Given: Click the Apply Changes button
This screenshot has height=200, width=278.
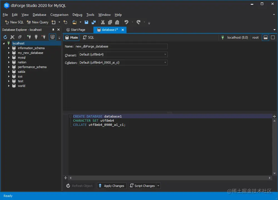Looking at the screenshot, I should coord(111,186).
